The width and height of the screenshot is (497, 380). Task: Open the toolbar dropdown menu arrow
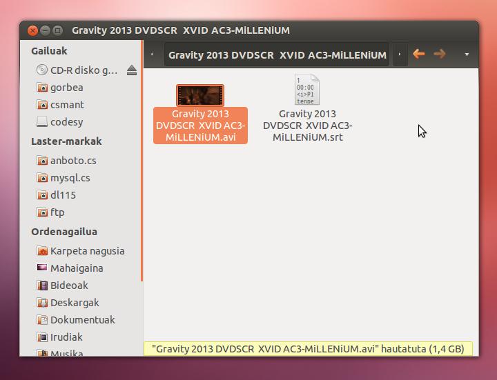[x=467, y=54]
